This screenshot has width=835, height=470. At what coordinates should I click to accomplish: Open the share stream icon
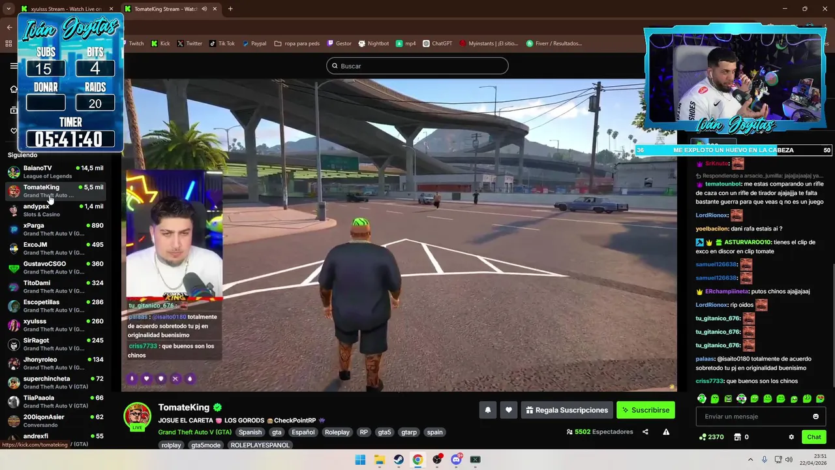click(x=645, y=431)
